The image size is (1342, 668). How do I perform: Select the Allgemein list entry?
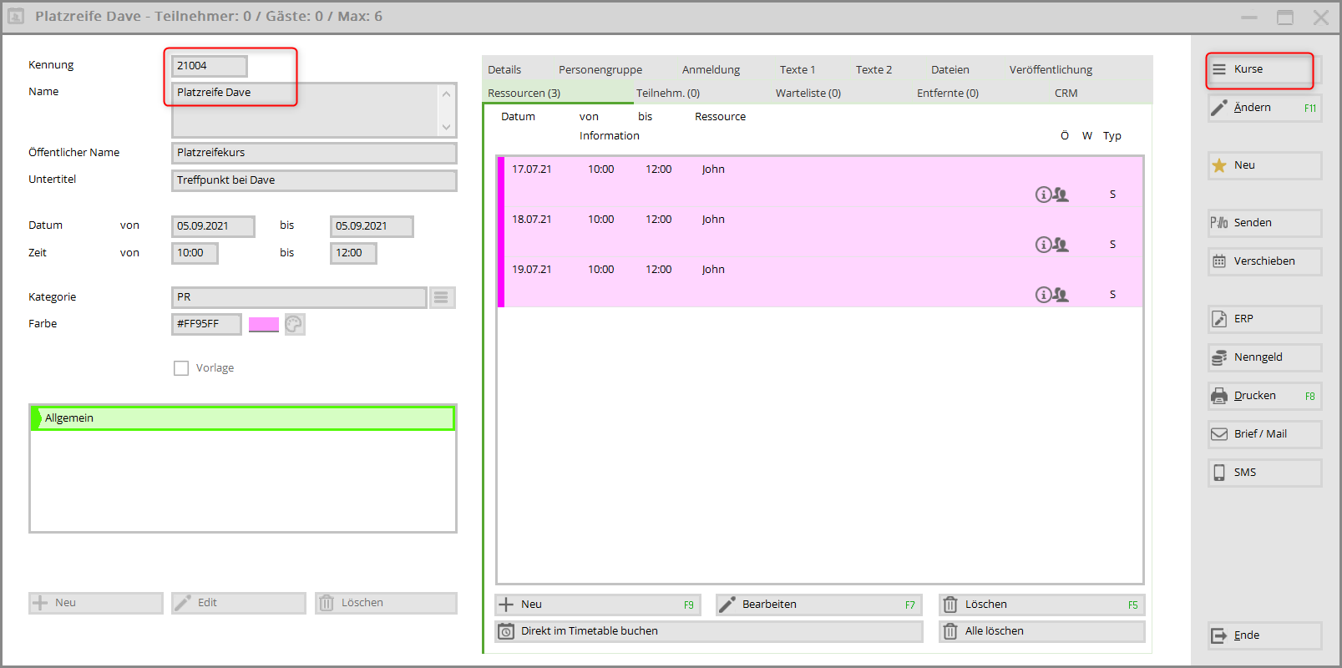click(243, 418)
